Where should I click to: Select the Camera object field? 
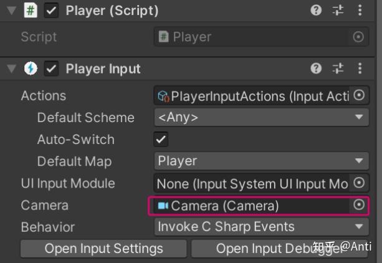click(x=249, y=205)
